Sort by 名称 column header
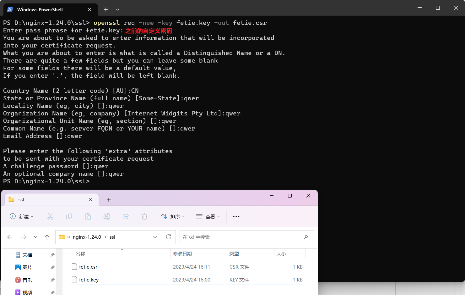465x295 pixels. pos(80,253)
